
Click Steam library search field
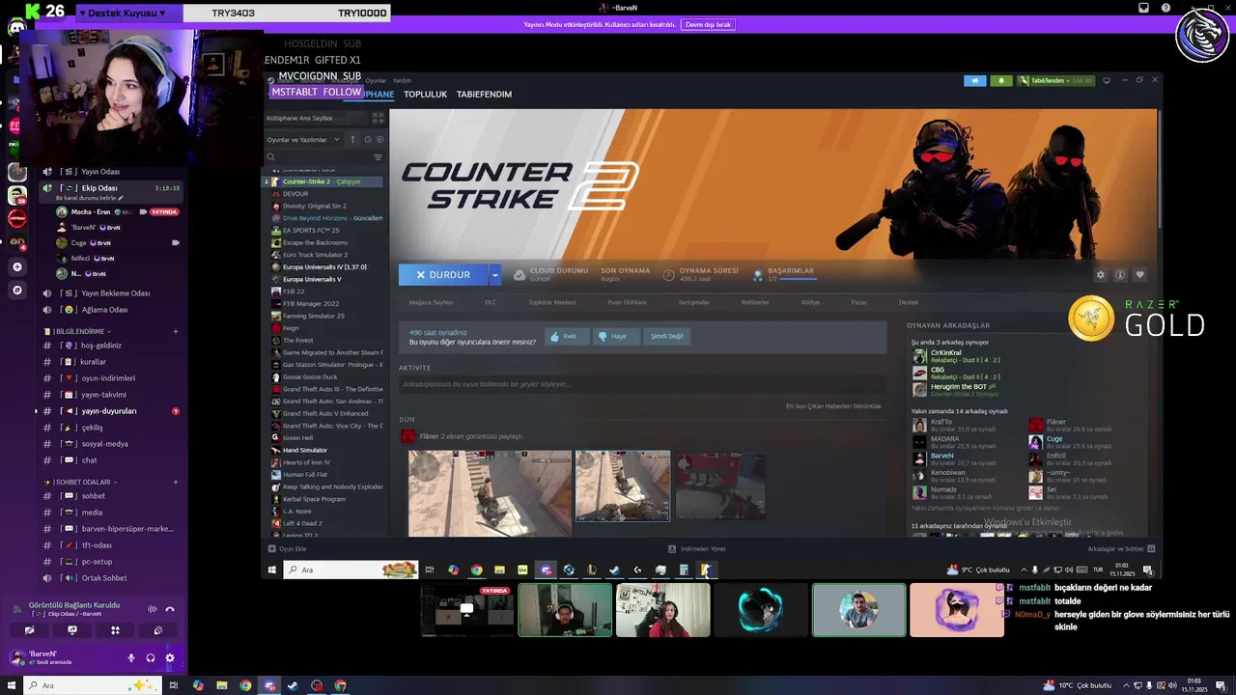click(319, 156)
